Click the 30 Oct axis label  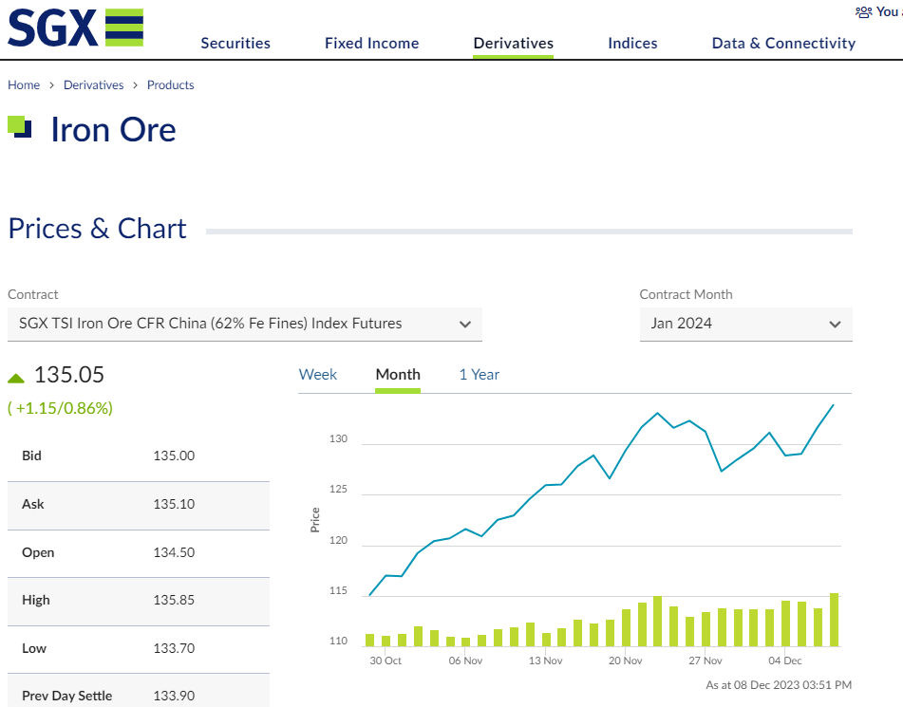[x=386, y=660]
